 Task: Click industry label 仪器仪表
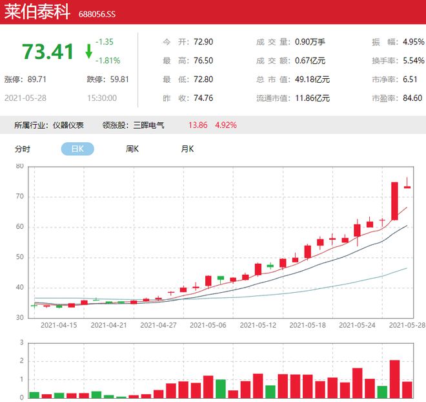point(68,125)
